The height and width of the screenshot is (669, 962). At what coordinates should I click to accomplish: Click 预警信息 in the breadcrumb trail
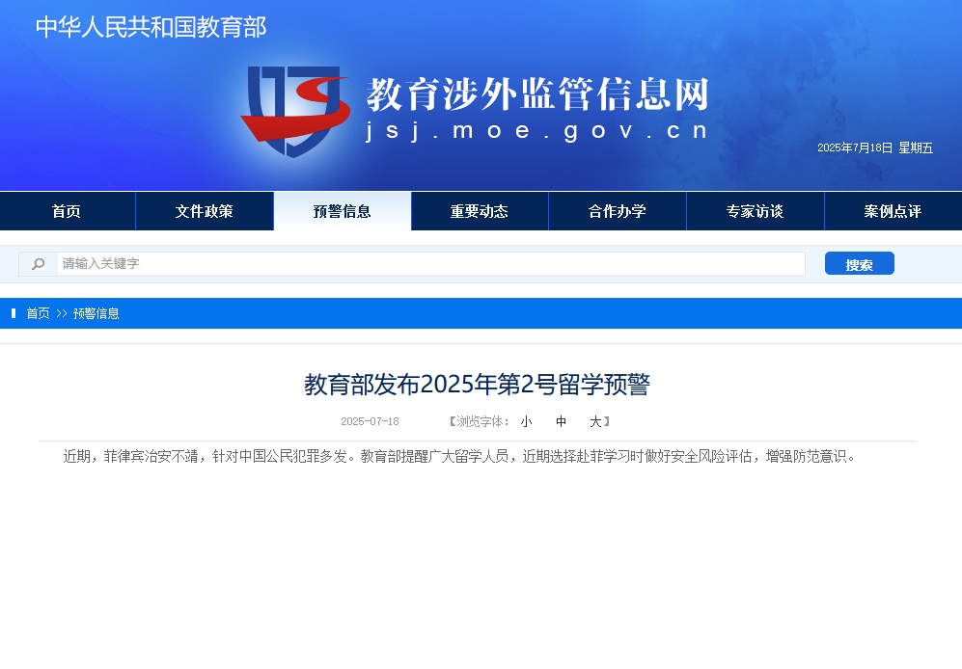pyautogui.click(x=96, y=313)
